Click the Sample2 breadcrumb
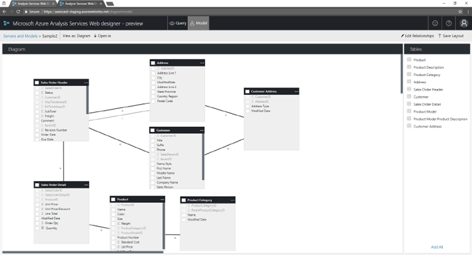This screenshot has height=255, width=472. [50, 36]
